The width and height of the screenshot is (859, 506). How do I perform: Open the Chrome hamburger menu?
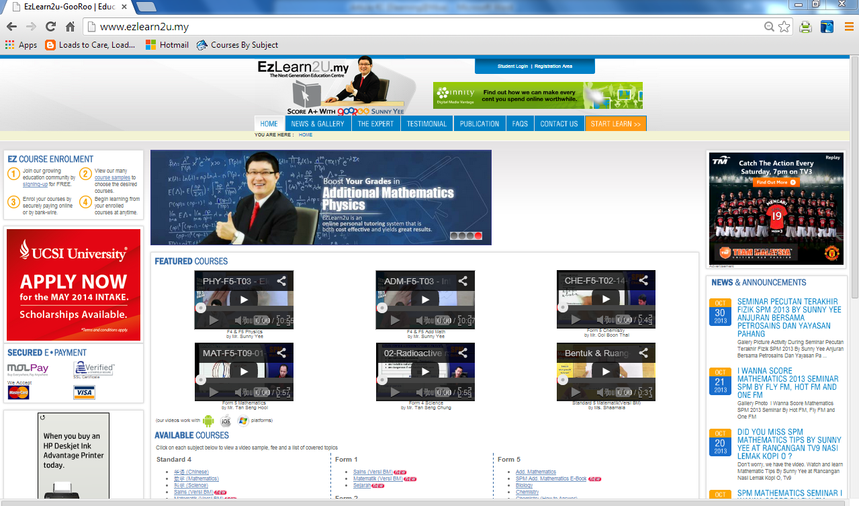click(x=849, y=27)
